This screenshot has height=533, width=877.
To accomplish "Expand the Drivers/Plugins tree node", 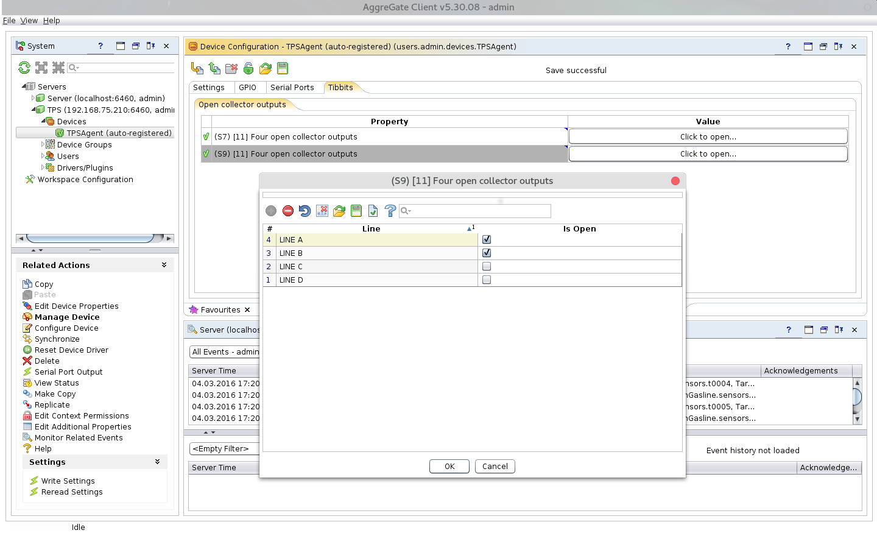I will click(43, 168).
